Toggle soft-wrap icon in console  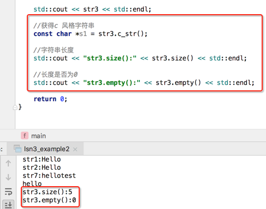tap(8, 192)
